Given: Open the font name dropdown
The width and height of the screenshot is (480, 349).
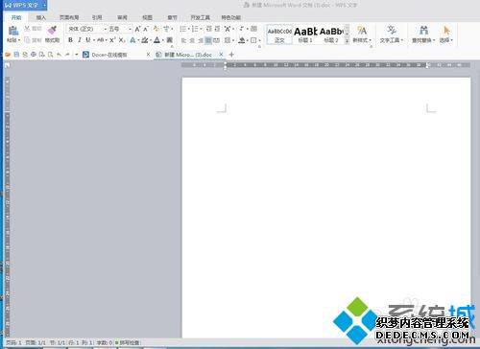Looking at the screenshot, I should (x=106, y=29).
